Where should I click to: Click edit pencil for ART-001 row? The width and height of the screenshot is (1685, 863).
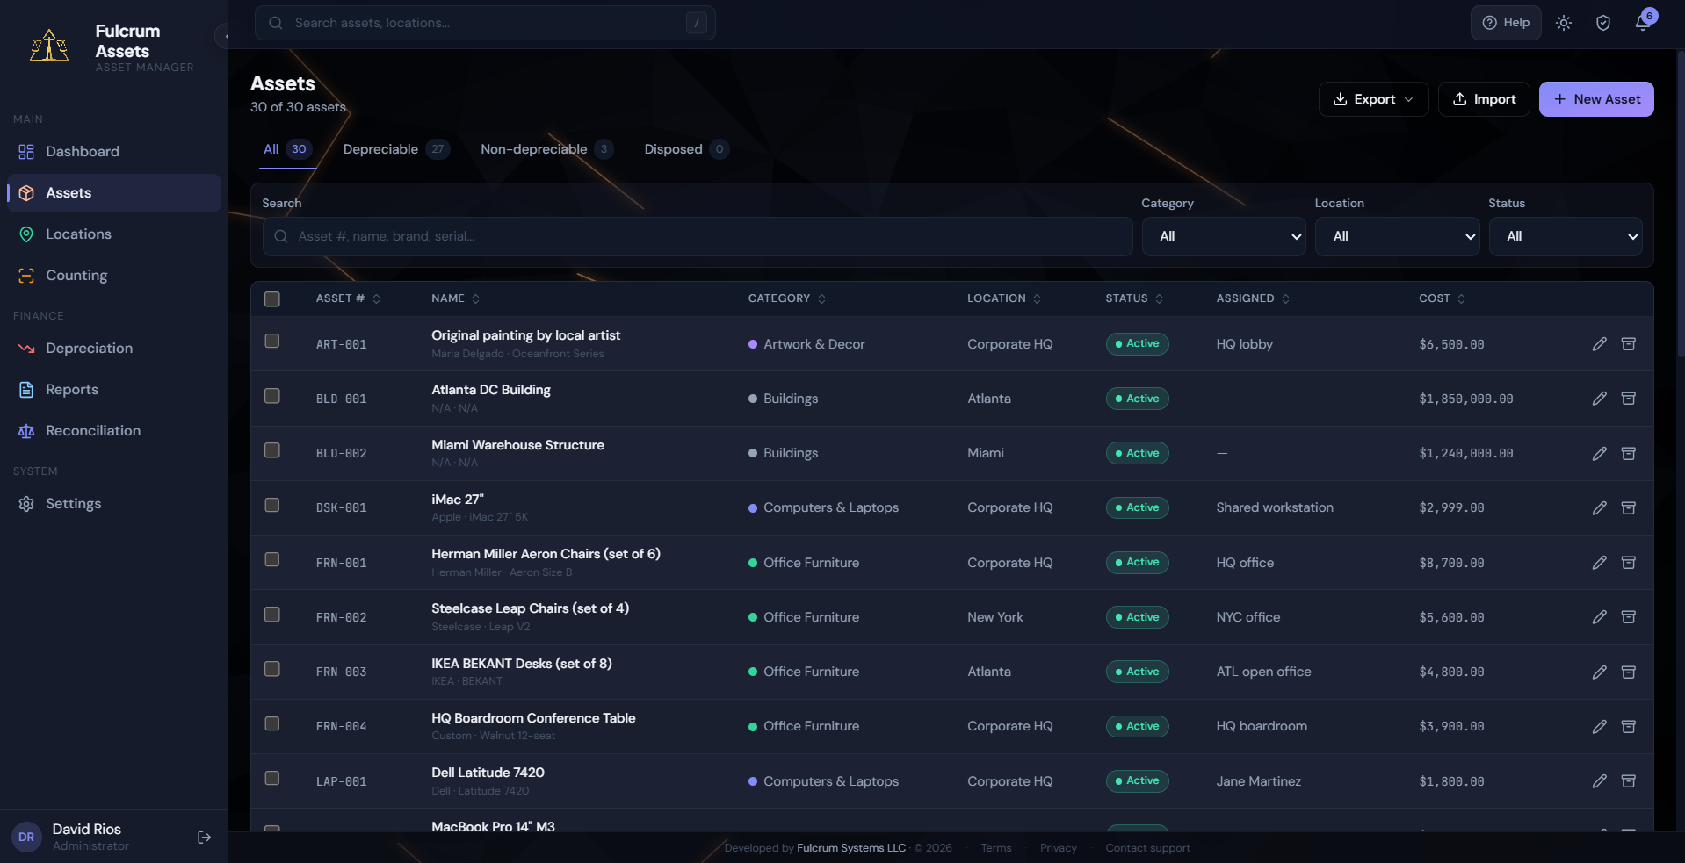pyautogui.click(x=1599, y=344)
